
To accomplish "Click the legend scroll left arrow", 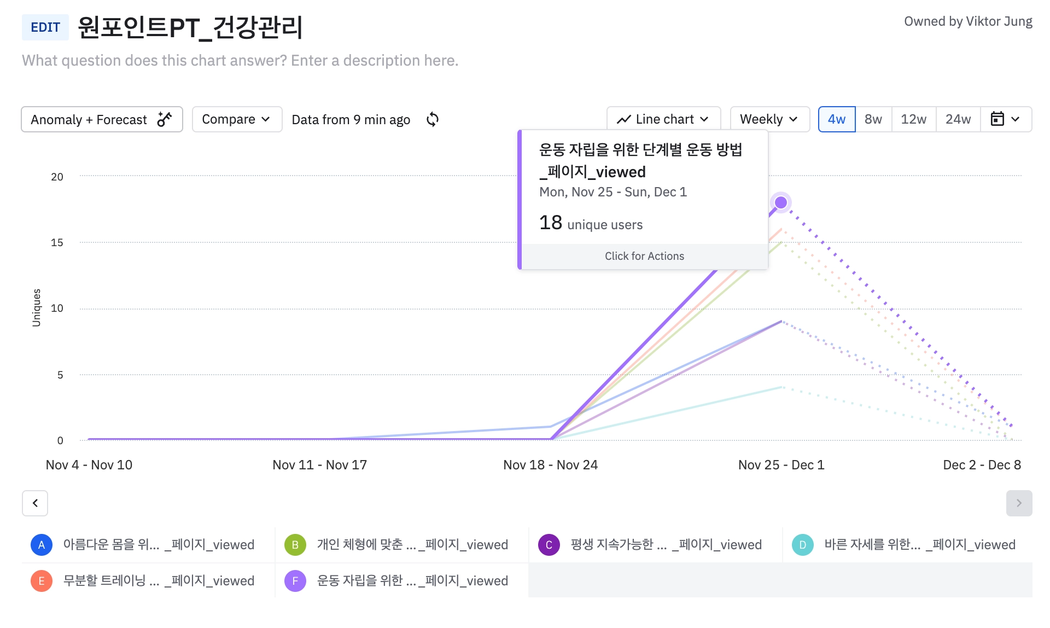I will (35, 503).
